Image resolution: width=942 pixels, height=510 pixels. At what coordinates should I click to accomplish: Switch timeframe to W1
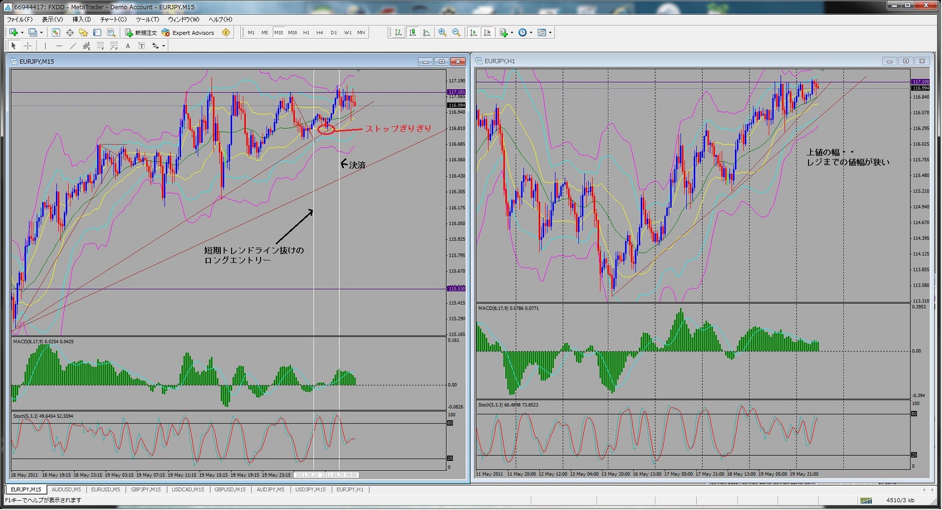click(348, 33)
